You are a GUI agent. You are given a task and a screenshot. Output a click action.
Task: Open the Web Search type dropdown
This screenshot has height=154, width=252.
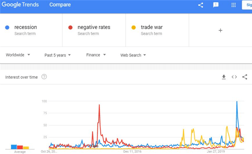click(x=133, y=55)
